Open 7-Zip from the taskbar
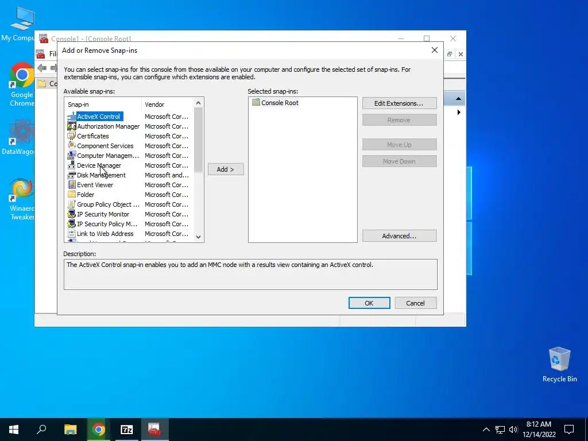This screenshot has width=588, height=441. click(x=127, y=430)
